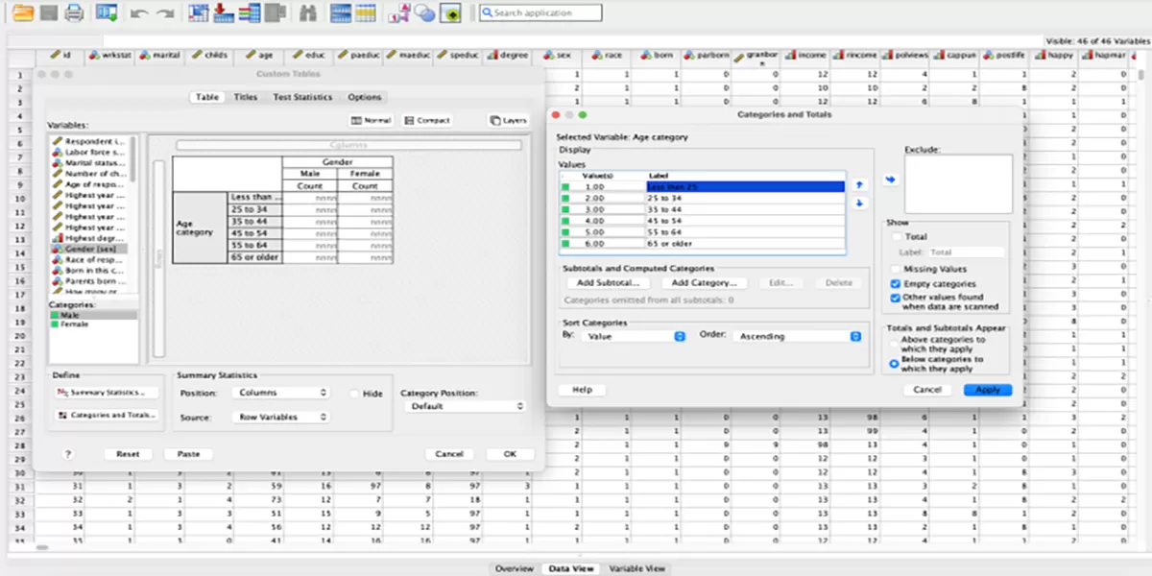Viewport: 1152px width, 576px height.
Task: Click the Apply button
Action: (x=988, y=390)
